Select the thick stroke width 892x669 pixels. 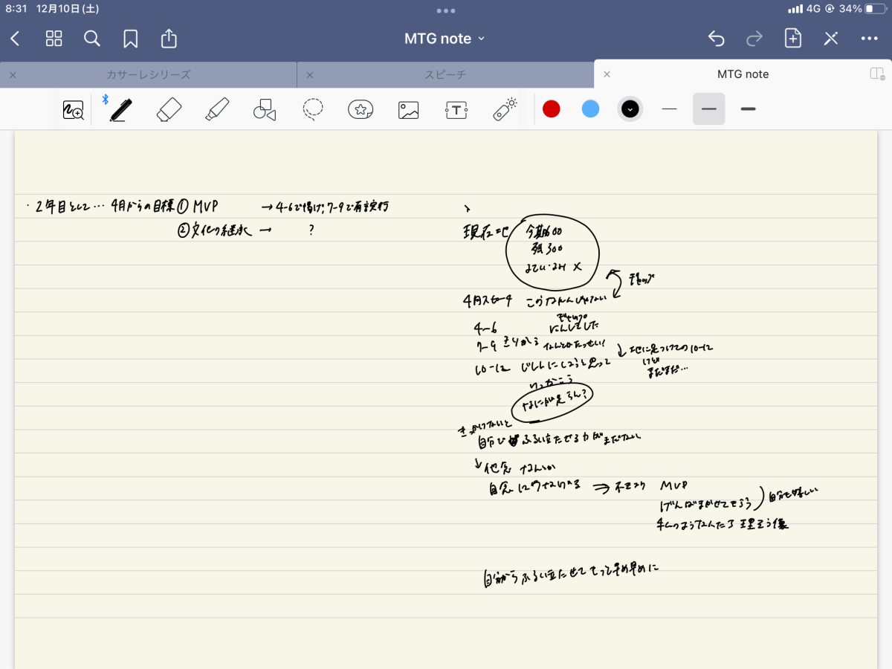(x=748, y=109)
